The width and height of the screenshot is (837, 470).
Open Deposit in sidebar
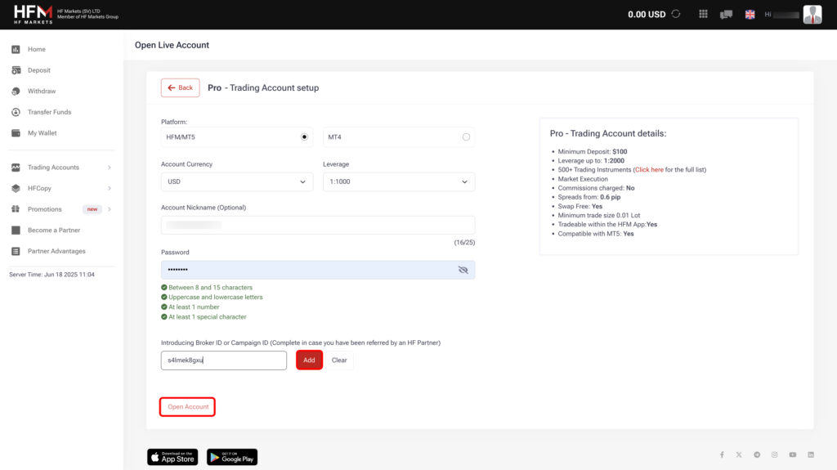click(39, 70)
